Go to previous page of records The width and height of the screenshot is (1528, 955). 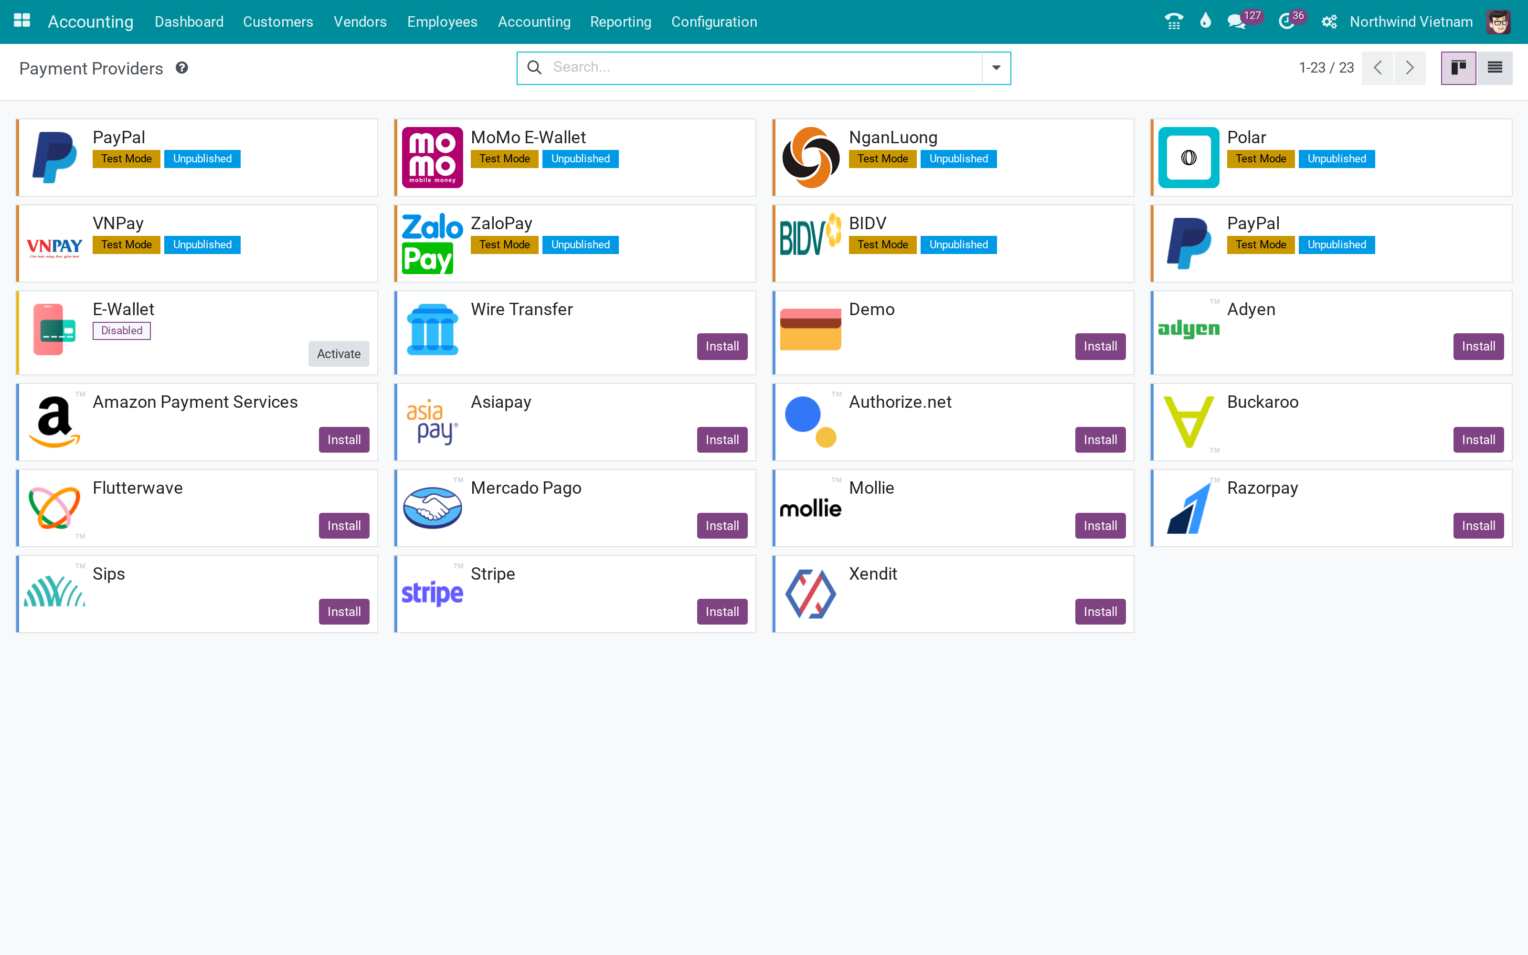point(1378,68)
